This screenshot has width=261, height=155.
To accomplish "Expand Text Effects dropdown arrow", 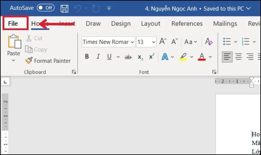I will (172, 57).
